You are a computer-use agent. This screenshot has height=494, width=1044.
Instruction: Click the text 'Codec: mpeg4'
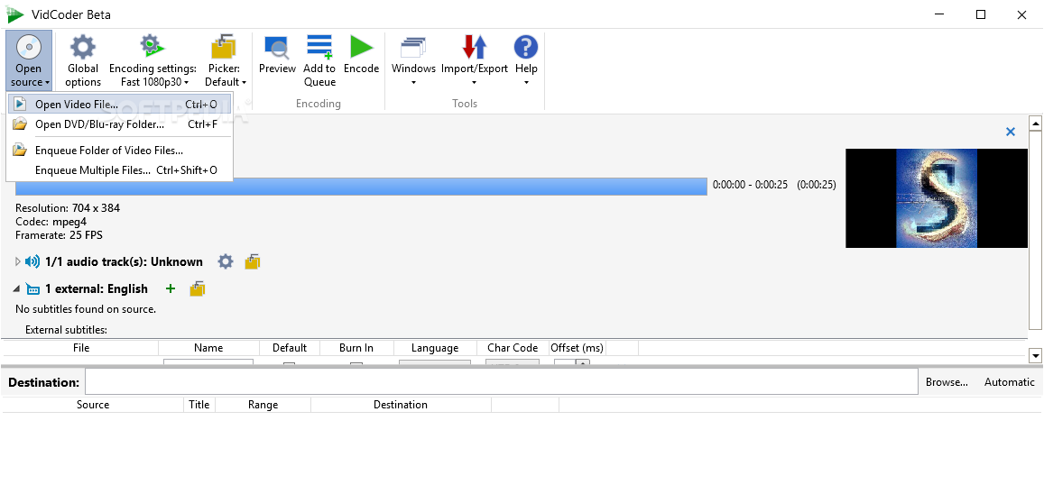(51, 222)
